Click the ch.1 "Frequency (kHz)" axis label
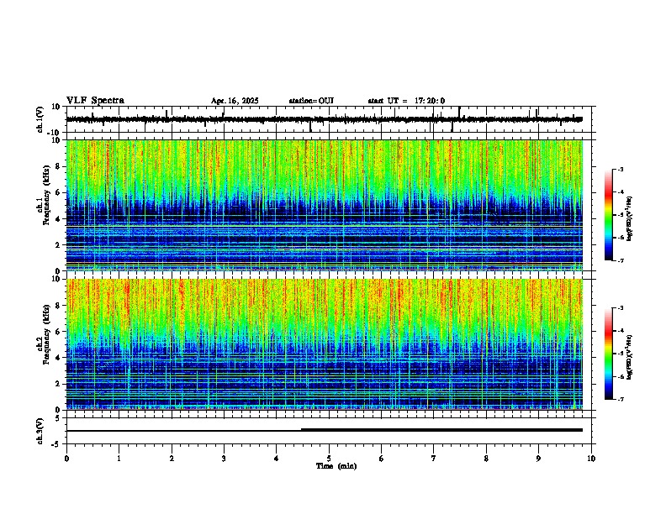666x514 pixels. (x=47, y=195)
